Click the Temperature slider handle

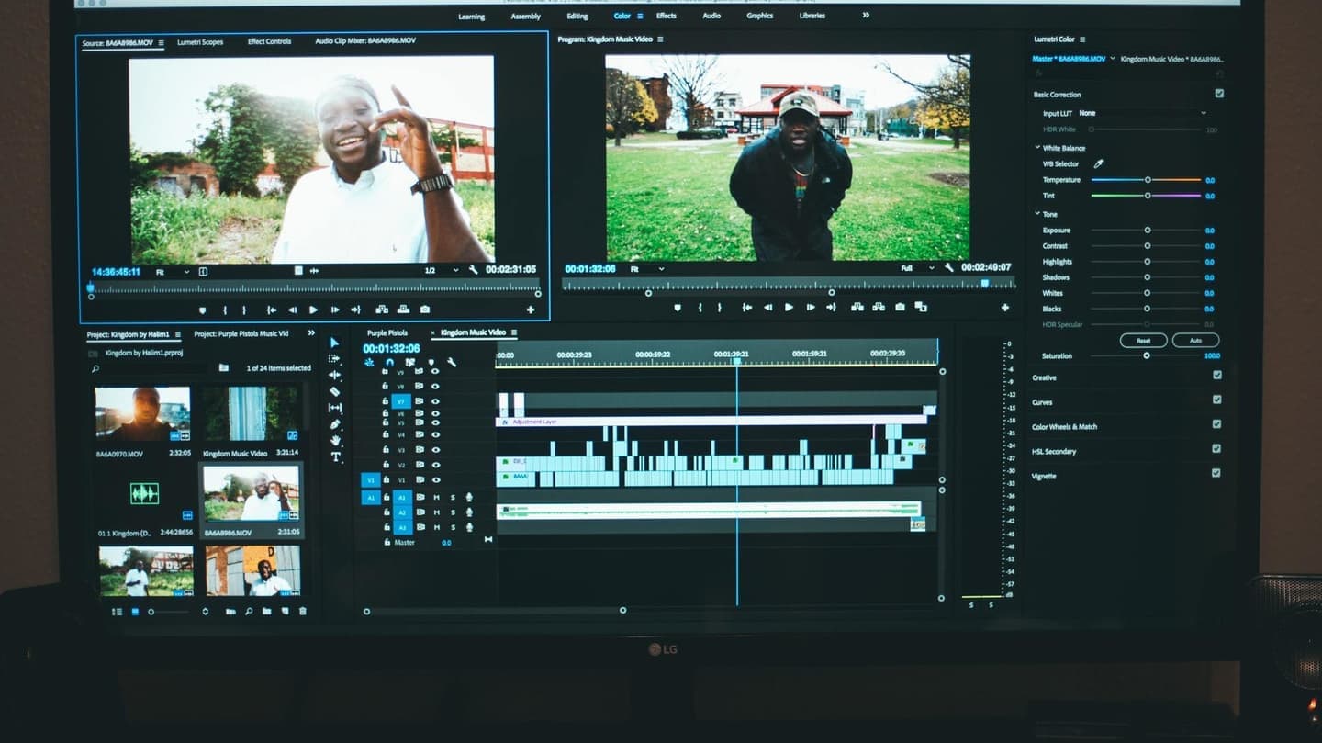1148,180
